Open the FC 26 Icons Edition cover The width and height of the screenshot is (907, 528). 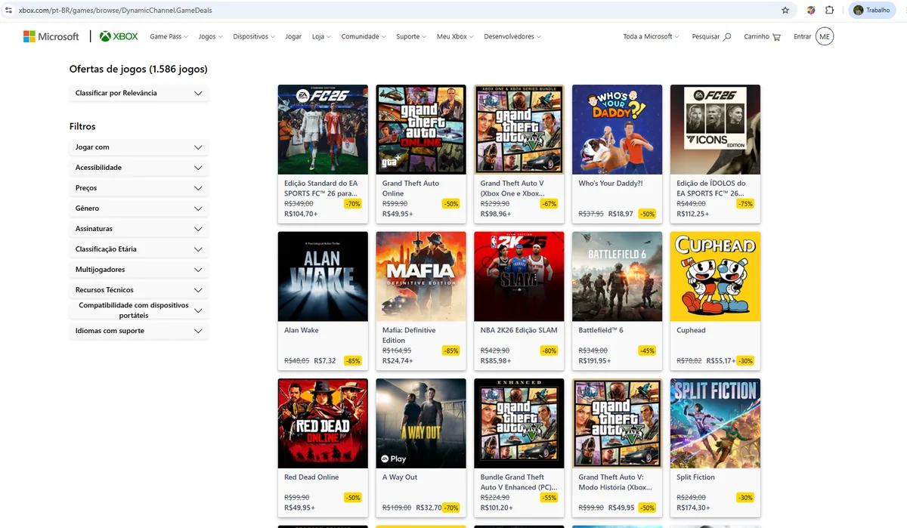coord(715,129)
